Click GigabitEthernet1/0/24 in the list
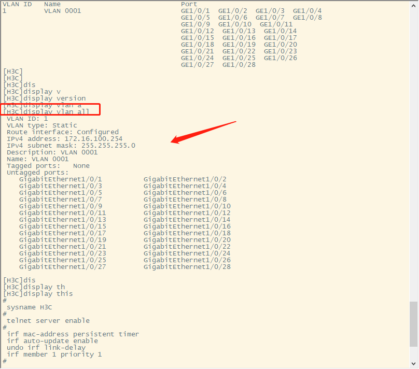The width and height of the screenshot is (419, 369). click(187, 253)
